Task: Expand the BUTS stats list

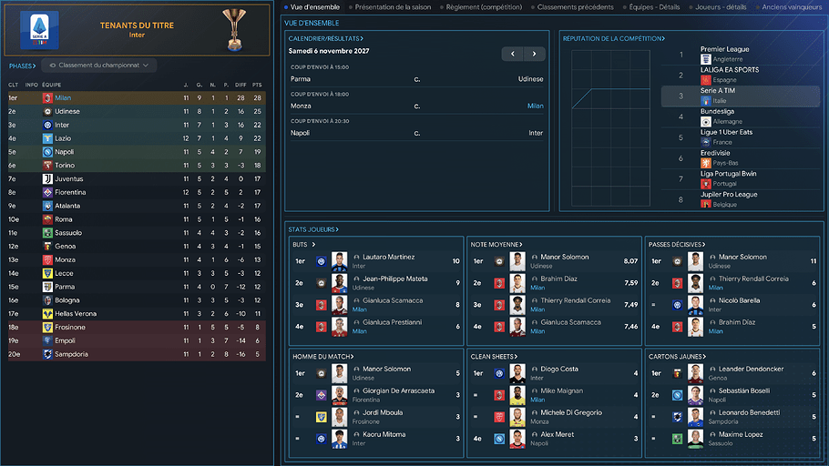Action: pyautogui.click(x=304, y=245)
